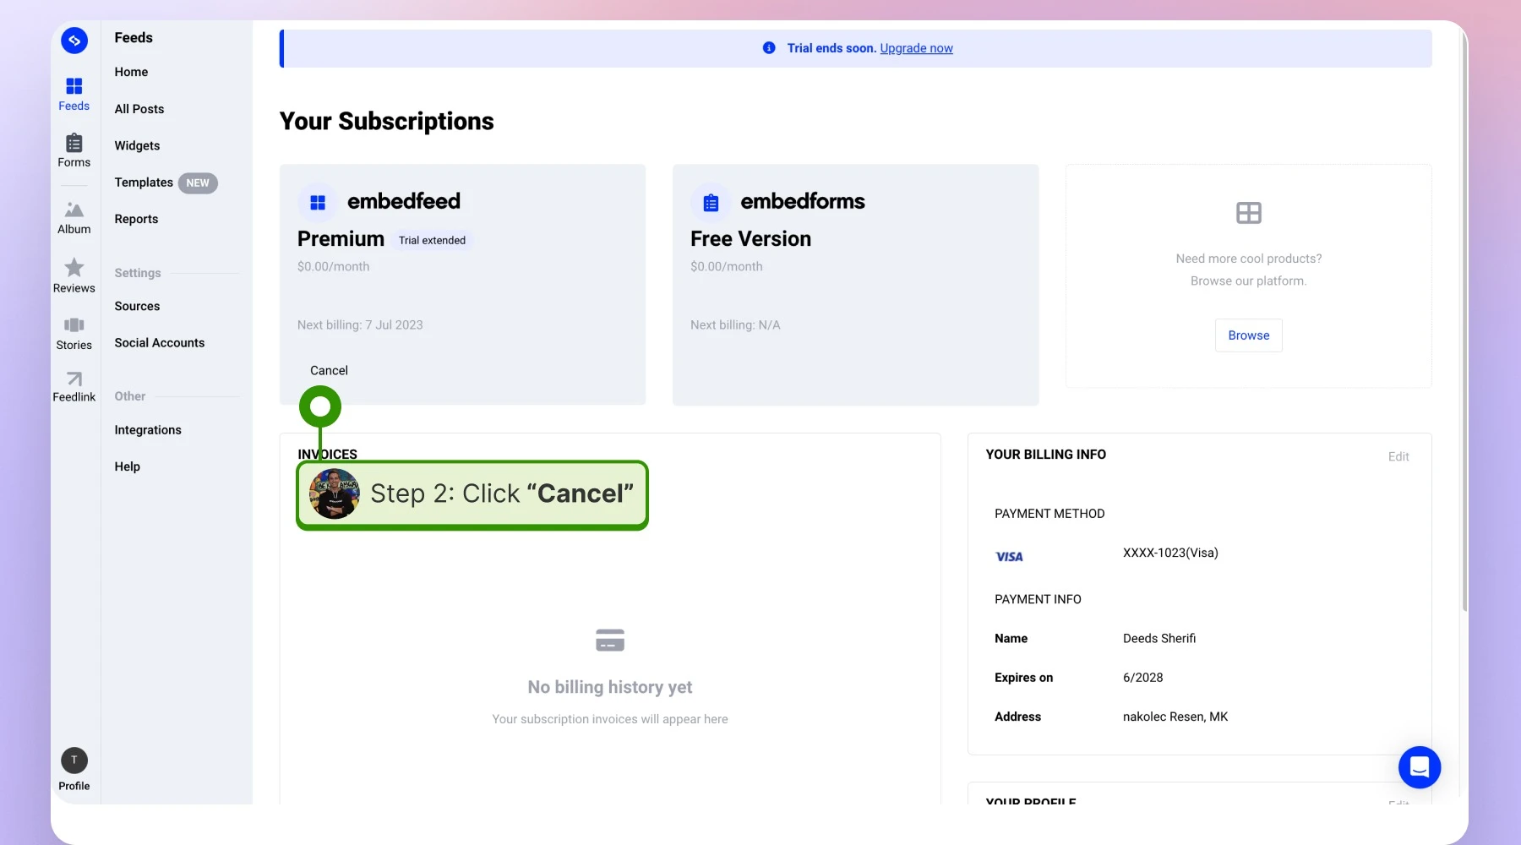
Task: Click the 'Premium' plan title
Action: [x=341, y=239]
